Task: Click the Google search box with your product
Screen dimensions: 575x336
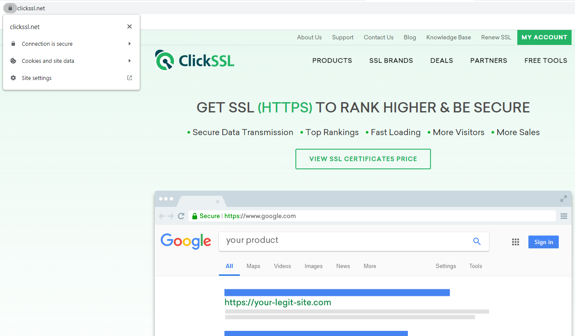Action: pyautogui.click(x=354, y=242)
